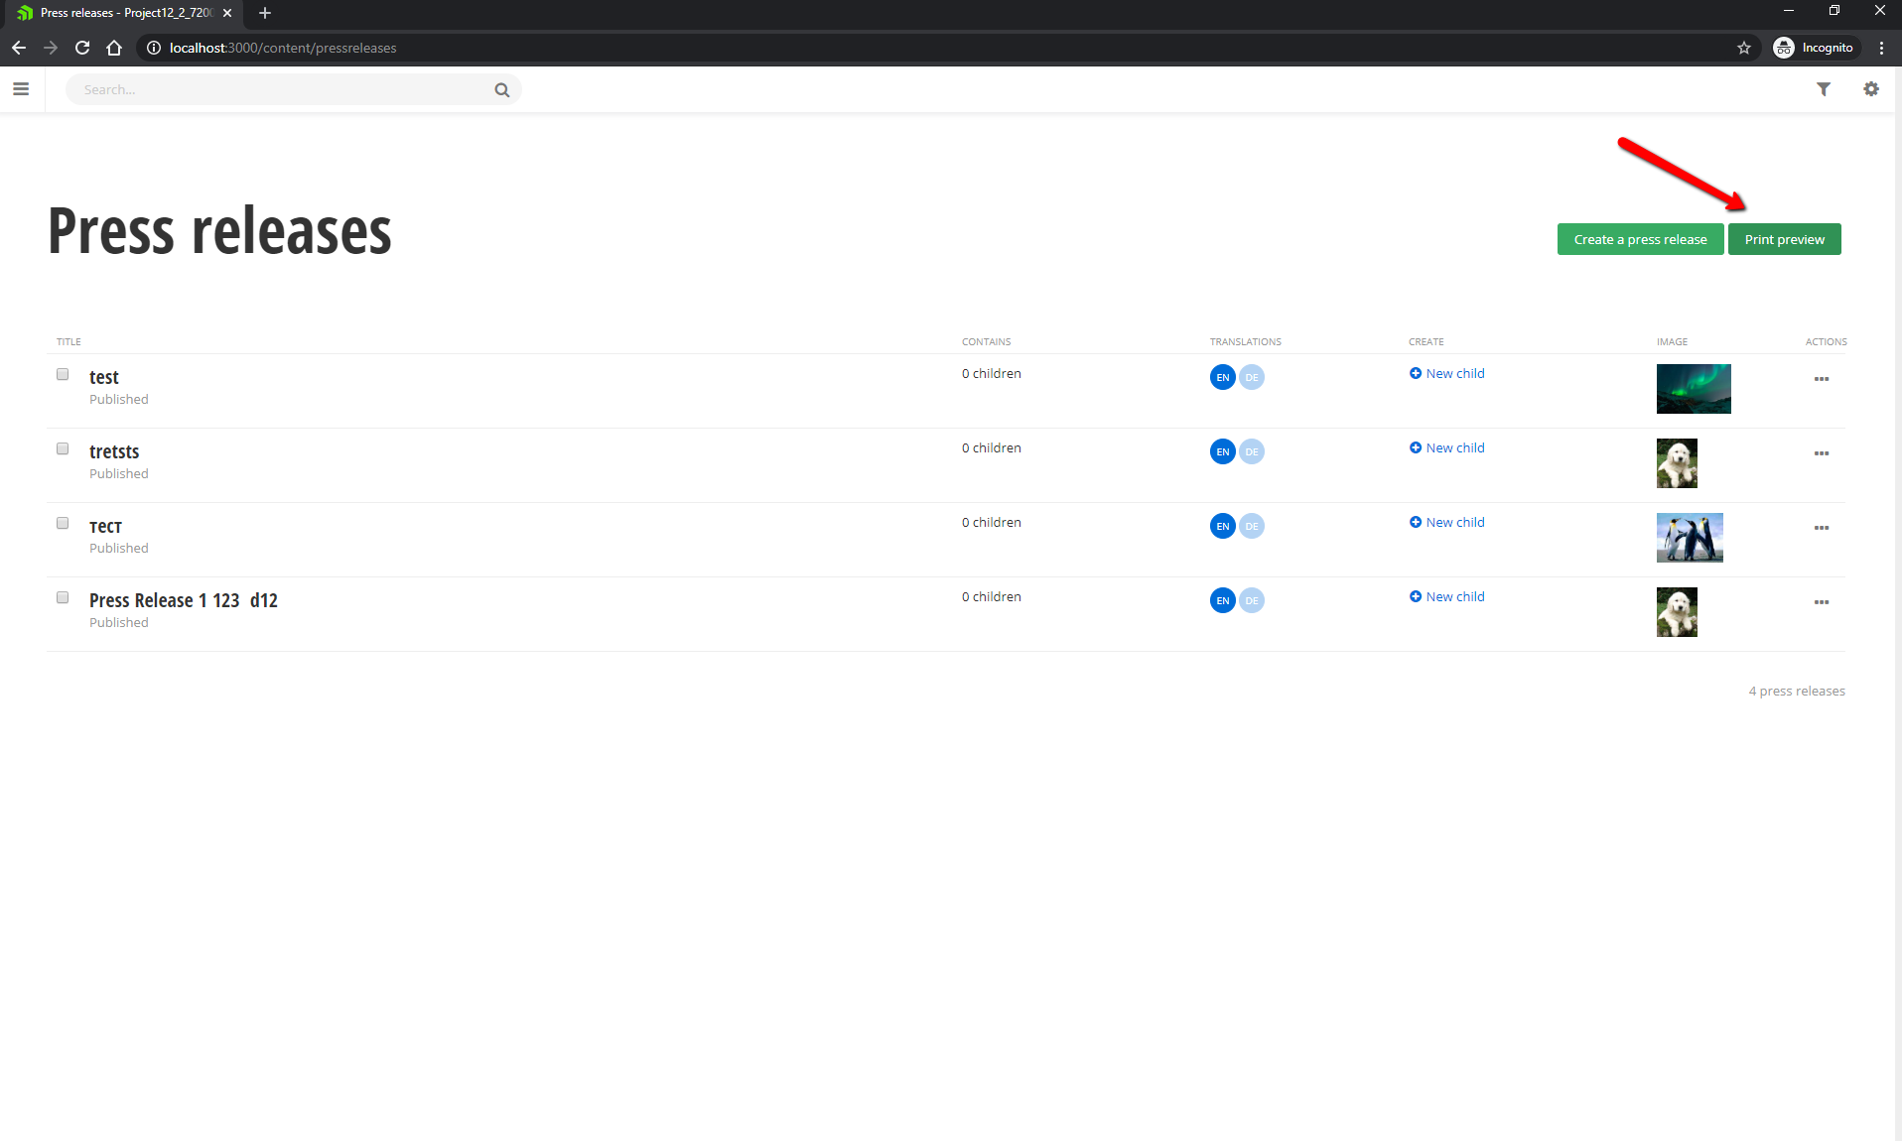
Task: Reload the browser page
Action: pos(82,48)
